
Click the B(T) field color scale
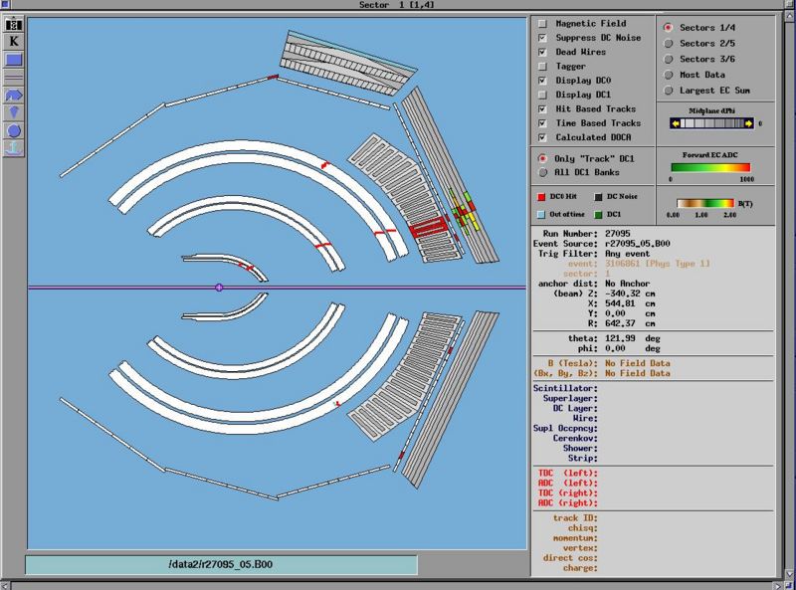(705, 204)
